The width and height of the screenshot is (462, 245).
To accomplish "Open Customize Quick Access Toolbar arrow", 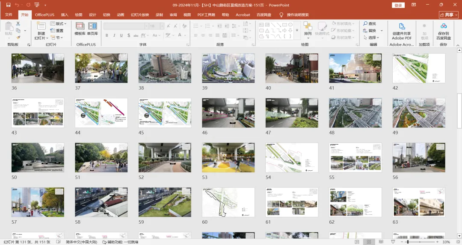I will 45,5.
